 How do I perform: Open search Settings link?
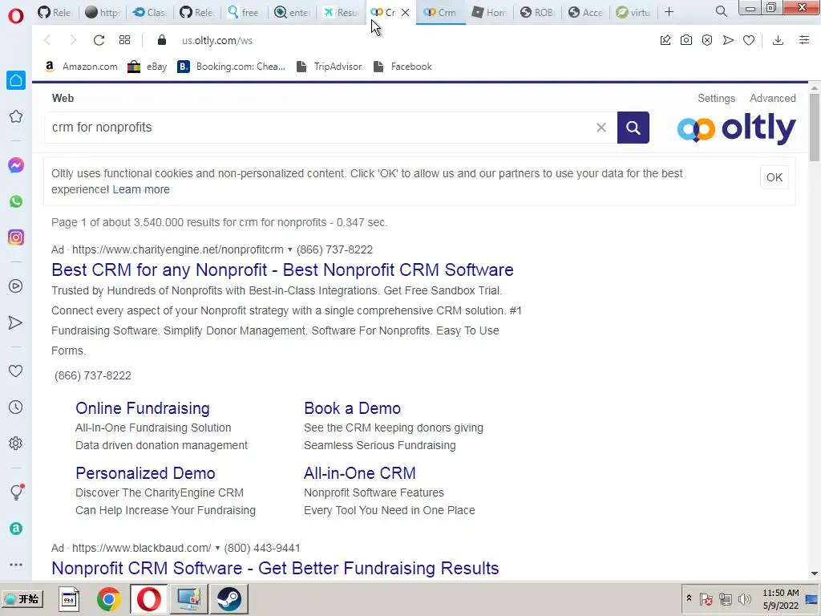click(716, 98)
